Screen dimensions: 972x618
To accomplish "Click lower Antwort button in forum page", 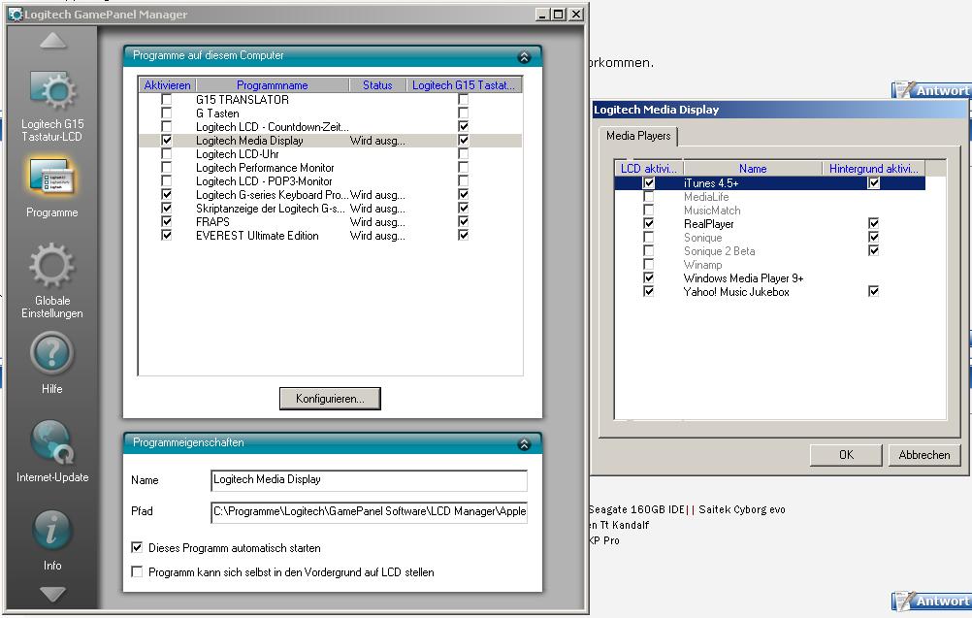I will pos(932,601).
